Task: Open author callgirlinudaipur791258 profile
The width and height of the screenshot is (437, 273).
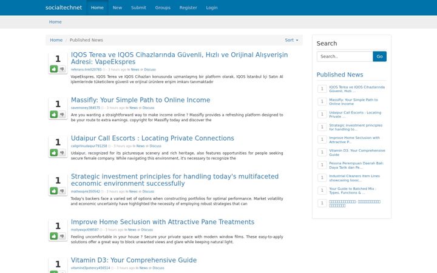Action: click(x=89, y=146)
